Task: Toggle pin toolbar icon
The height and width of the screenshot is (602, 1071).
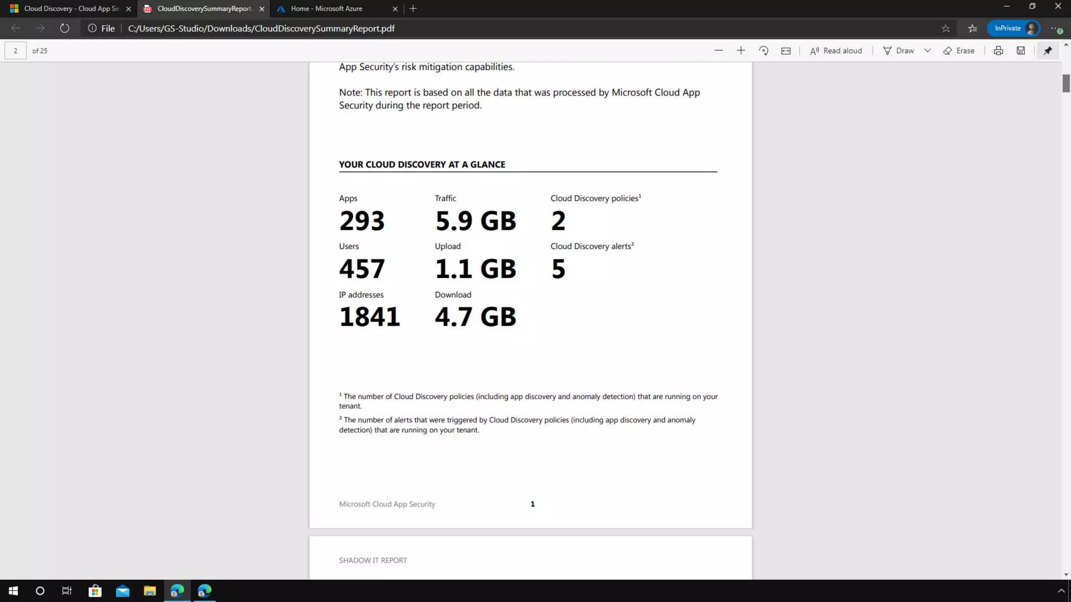Action: [1047, 51]
